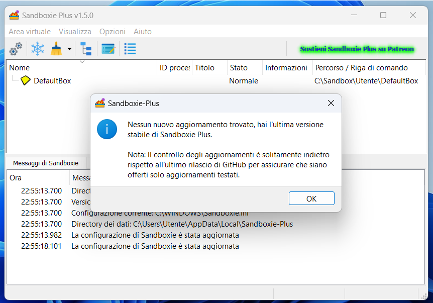Screen dimensions: 433x303
Task: Click the snowflake suspend icon in toolbar
Action: click(x=38, y=49)
